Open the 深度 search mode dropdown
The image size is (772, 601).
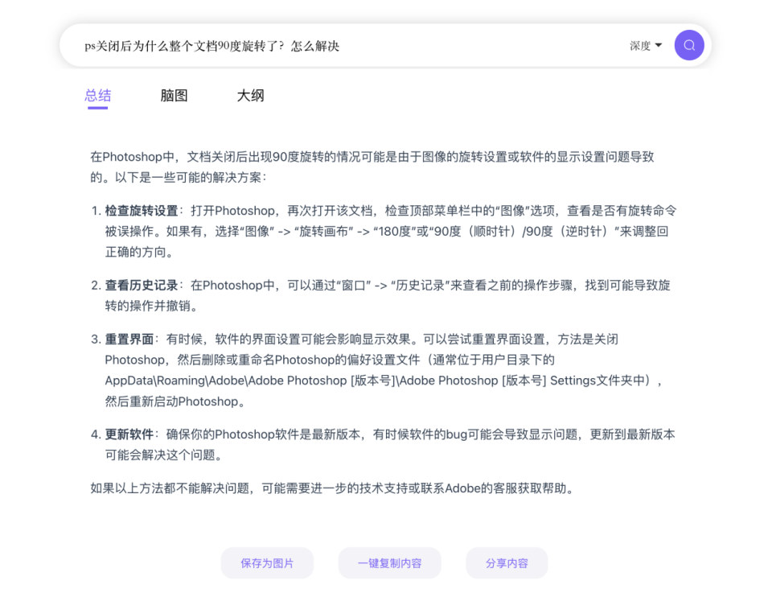[643, 46]
